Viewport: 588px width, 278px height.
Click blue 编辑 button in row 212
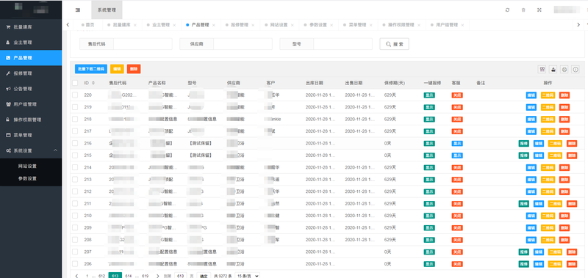point(531,191)
